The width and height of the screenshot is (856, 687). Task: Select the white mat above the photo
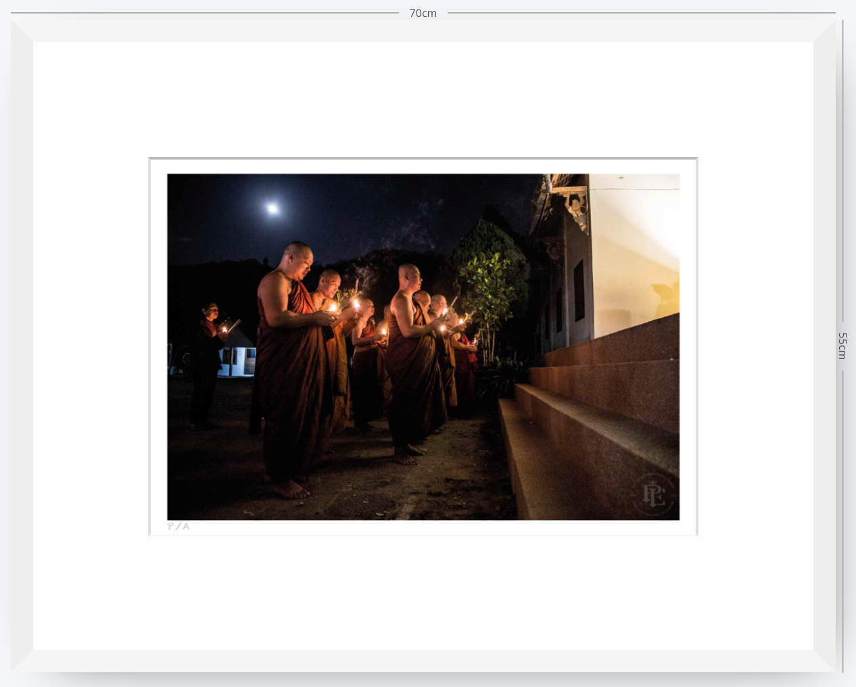[423, 99]
